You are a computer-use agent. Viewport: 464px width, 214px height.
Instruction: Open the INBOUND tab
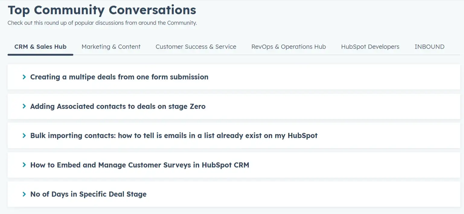point(430,47)
